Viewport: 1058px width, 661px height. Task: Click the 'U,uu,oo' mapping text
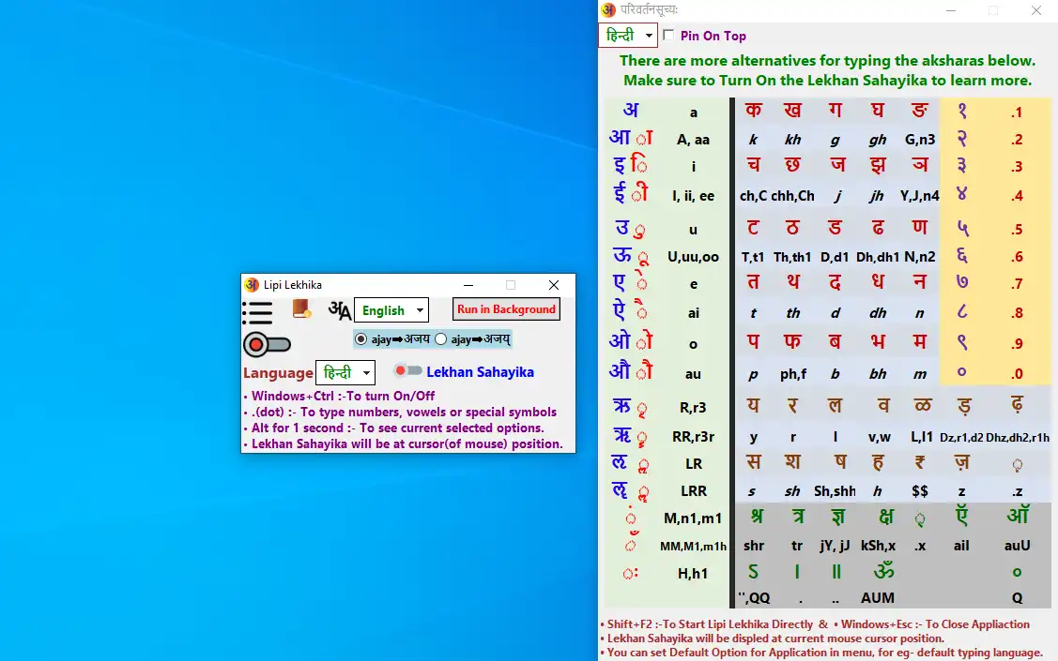tap(693, 257)
